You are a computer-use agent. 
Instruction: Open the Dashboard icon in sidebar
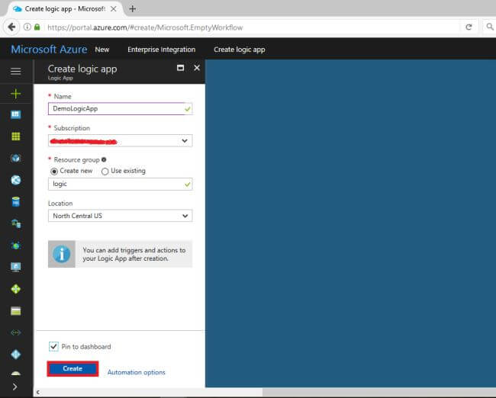tap(15, 114)
